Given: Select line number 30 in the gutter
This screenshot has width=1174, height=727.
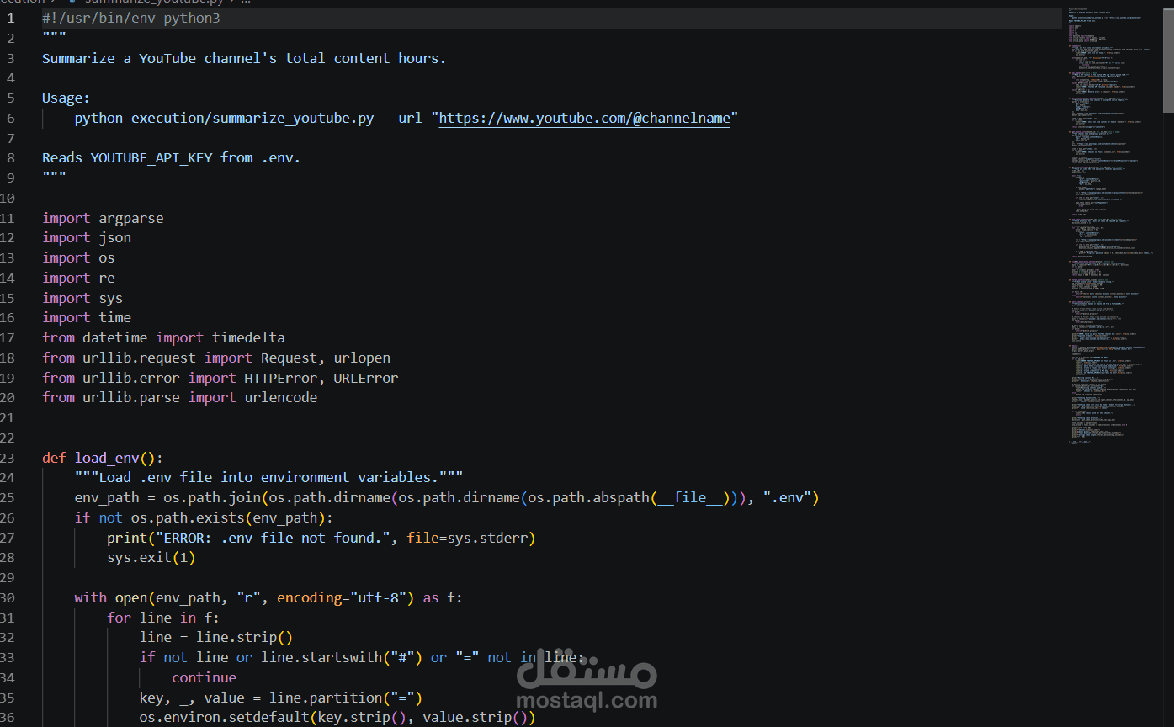Looking at the screenshot, I should pos(8,597).
